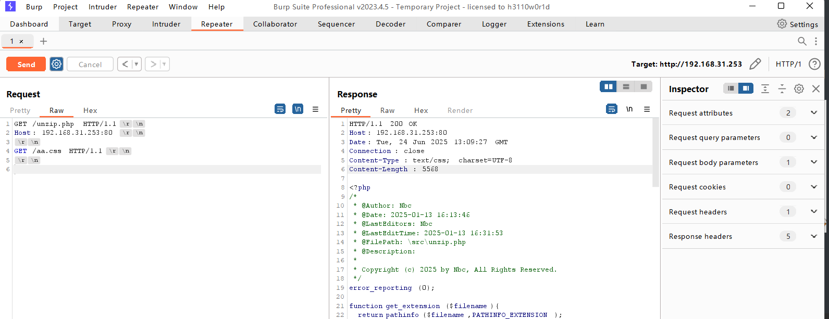The width and height of the screenshot is (829, 319).
Task: Close the Inspector panel
Action: (816, 88)
